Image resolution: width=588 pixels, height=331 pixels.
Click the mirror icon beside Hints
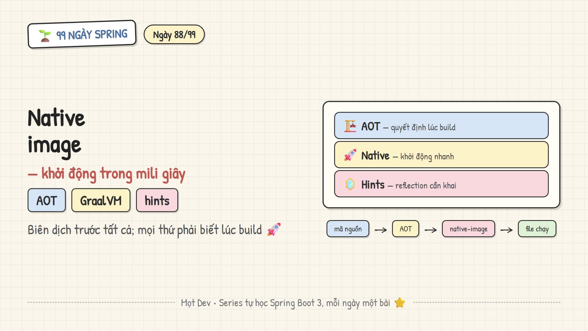point(350,184)
